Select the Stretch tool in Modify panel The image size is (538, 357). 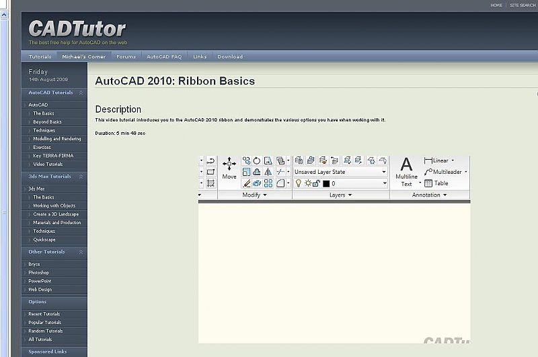pos(268,160)
